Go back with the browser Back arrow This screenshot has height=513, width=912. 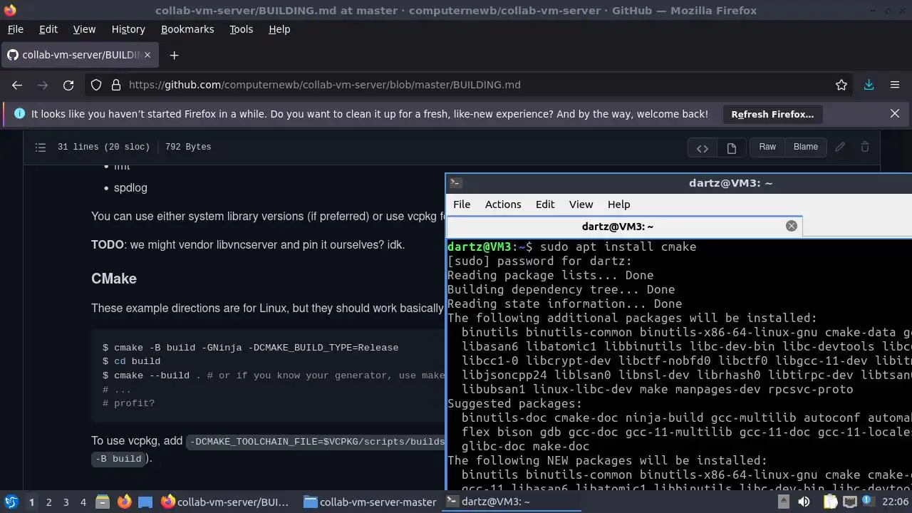pos(17,85)
